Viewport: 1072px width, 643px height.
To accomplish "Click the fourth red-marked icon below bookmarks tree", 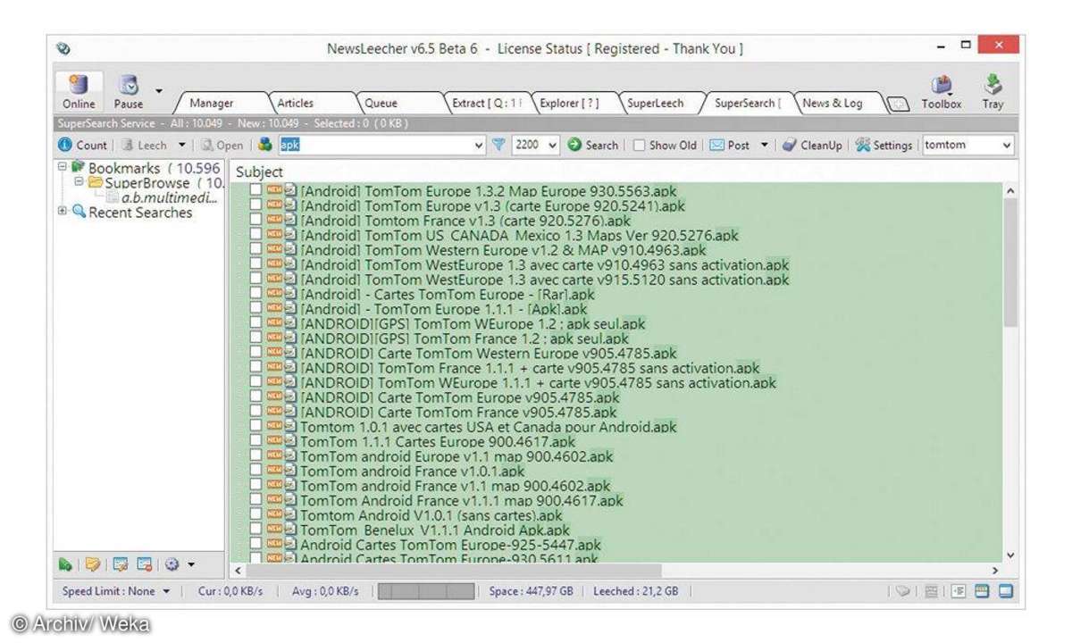I will coord(144,564).
